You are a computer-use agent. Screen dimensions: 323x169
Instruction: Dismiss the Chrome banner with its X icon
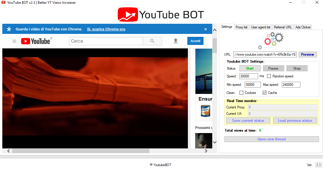pos(206,29)
